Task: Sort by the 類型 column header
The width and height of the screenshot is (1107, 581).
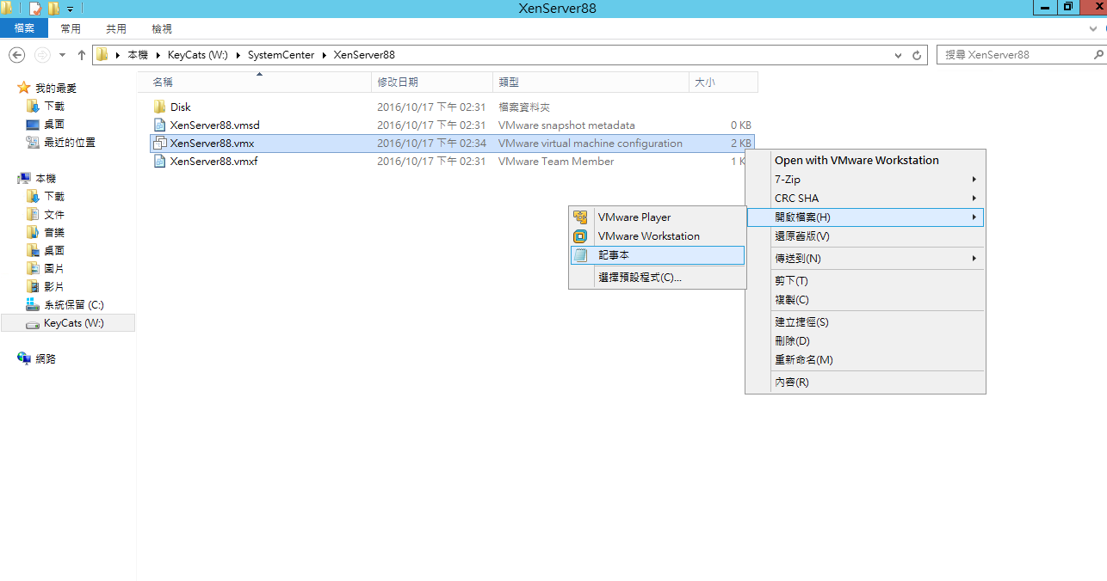Action: coord(591,82)
